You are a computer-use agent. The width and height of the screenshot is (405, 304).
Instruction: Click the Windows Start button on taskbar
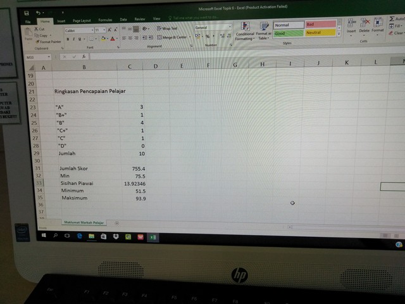44,236
